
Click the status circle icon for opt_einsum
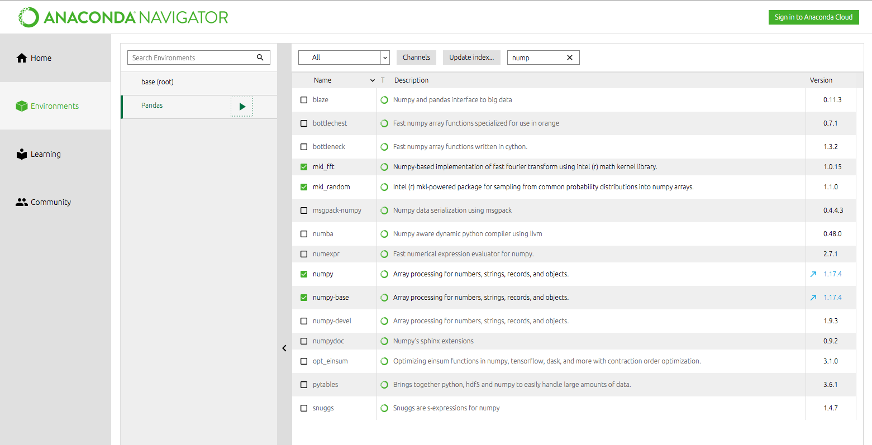point(384,361)
